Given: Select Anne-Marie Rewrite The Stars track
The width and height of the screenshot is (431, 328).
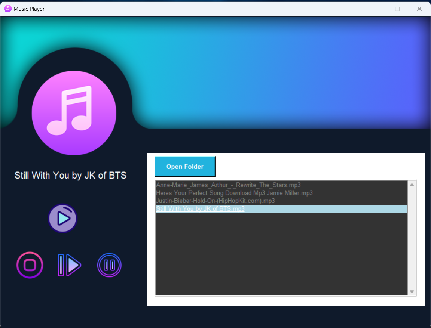Looking at the screenshot, I should click(281, 185).
